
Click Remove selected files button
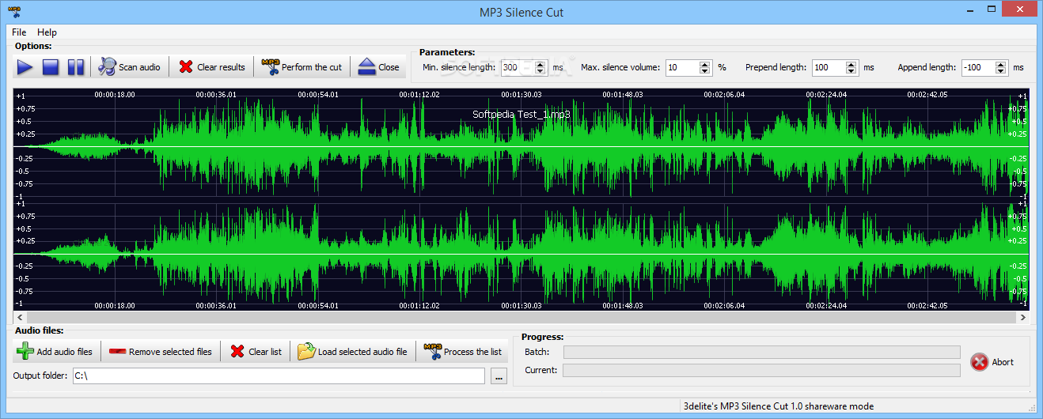[160, 352]
